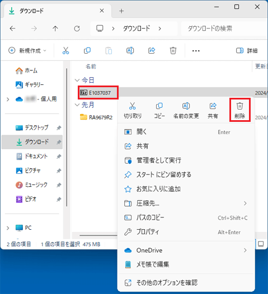Choose 開く from the context menu
268x294 pixels.
coord(186,132)
